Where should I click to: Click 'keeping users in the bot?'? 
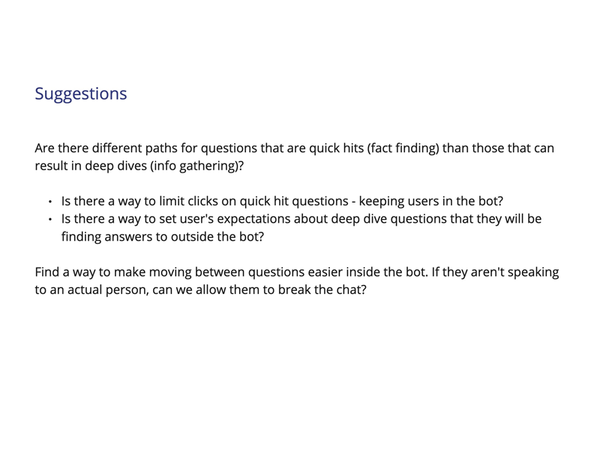tap(430, 202)
